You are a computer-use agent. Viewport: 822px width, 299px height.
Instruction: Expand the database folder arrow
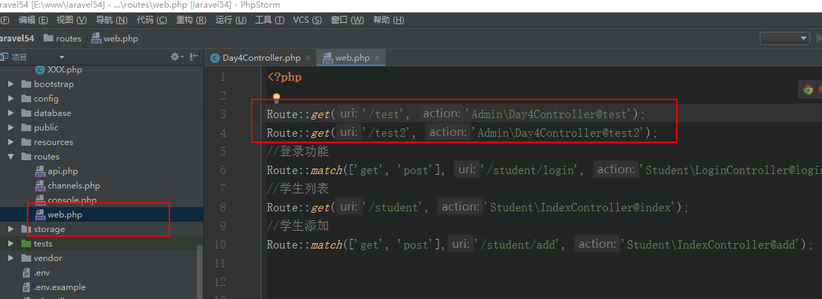coord(10,113)
